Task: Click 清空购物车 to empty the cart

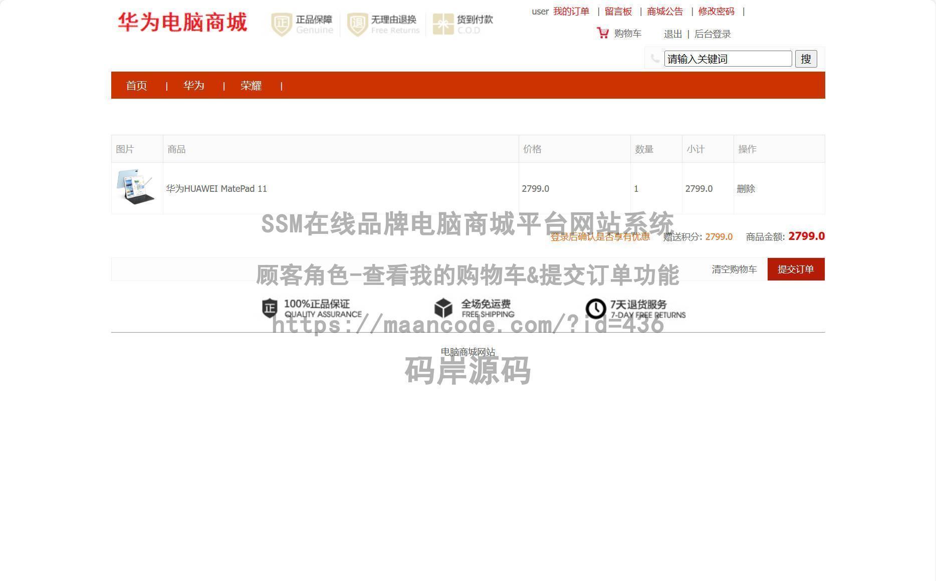Action: (734, 269)
